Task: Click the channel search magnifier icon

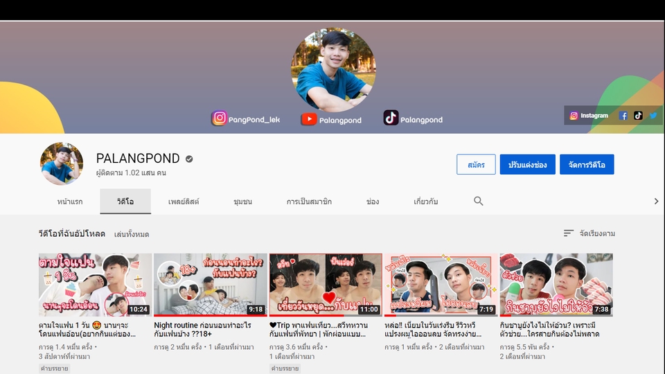Action: (479, 201)
